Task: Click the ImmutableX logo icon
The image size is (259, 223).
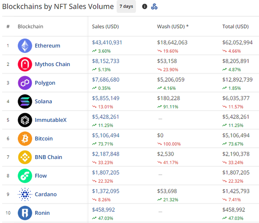Action: pos(25,120)
